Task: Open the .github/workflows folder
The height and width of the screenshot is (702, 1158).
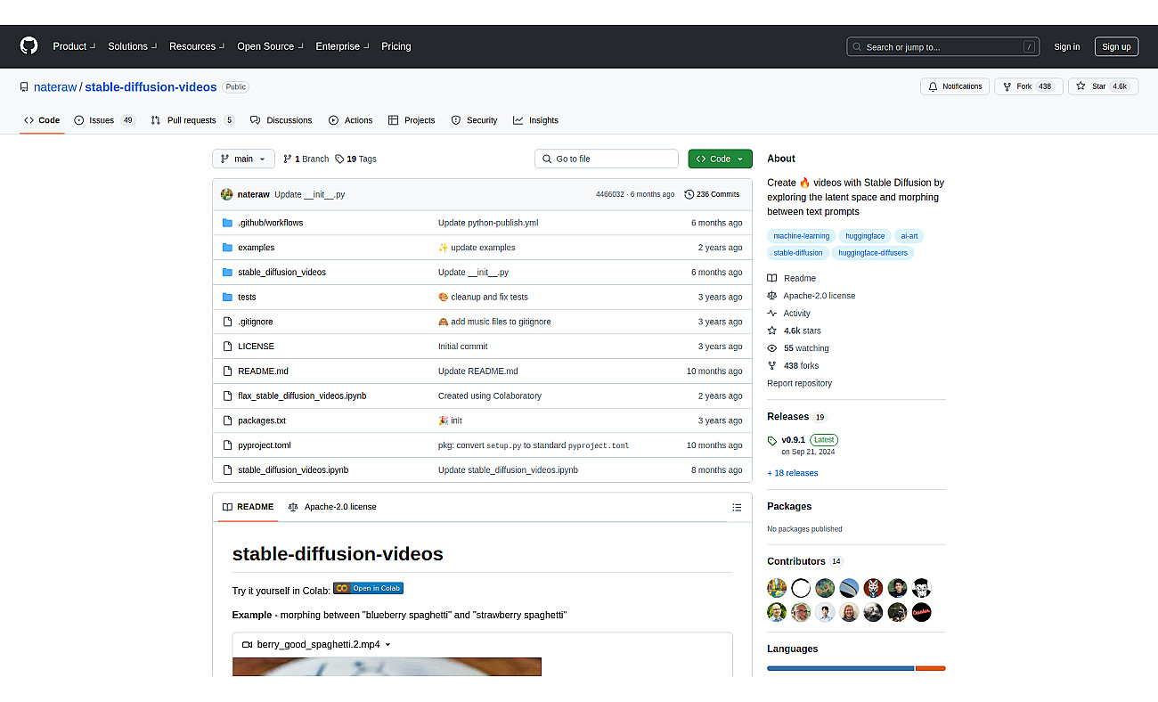Action: click(x=270, y=223)
